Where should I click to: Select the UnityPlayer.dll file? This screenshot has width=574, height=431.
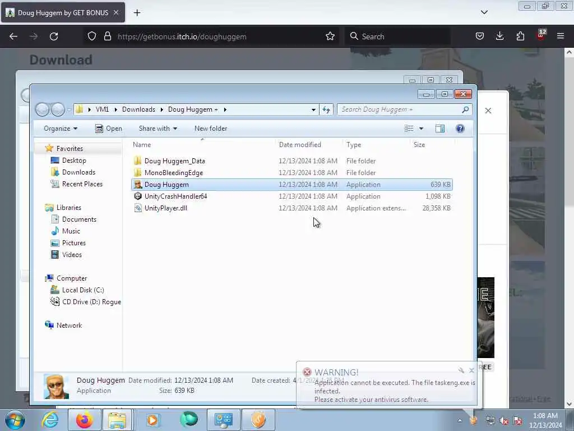[165, 208]
